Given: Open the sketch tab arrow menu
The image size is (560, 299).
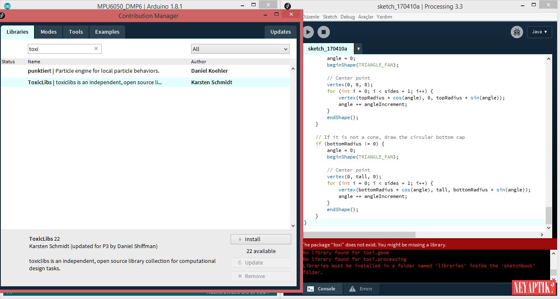Looking at the screenshot, I should point(359,49).
